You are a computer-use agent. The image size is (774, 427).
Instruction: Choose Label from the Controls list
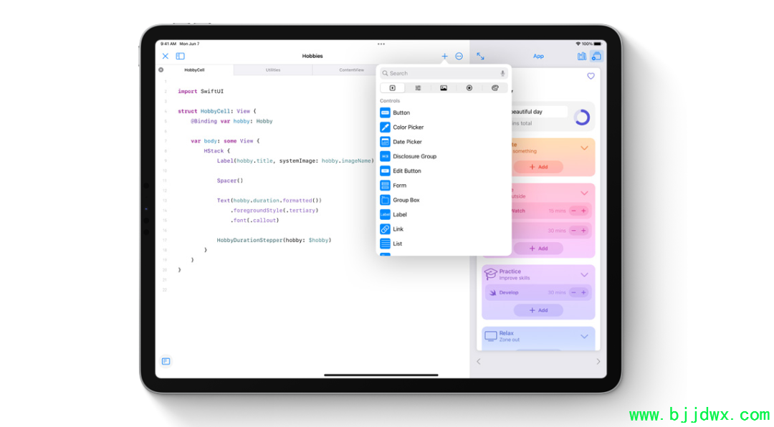pos(444,215)
